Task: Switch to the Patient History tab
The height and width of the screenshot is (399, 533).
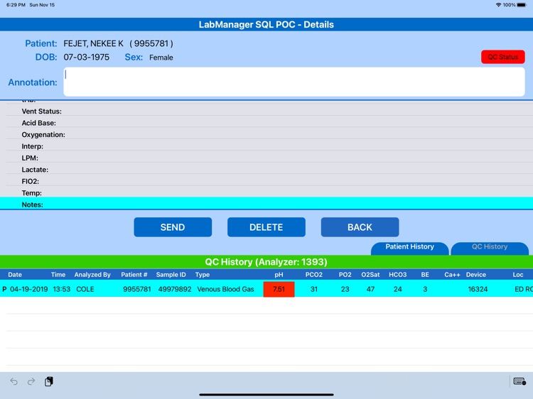Action: tap(409, 248)
